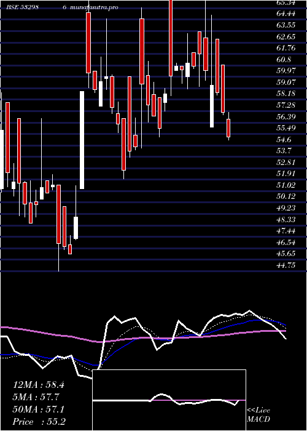Click the 49.23 price axis label
Screen dimensions: 307x431
pyautogui.click(x=286, y=208)
